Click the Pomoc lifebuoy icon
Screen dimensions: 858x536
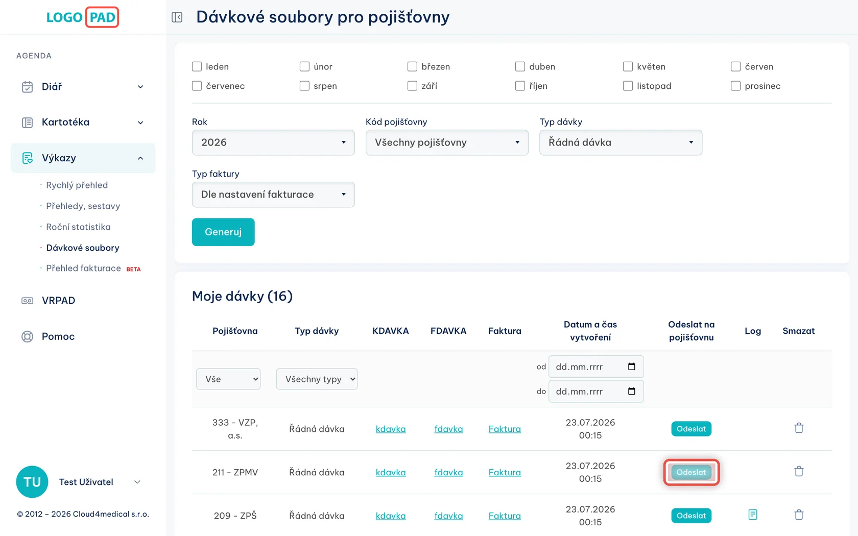pos(28,336)
